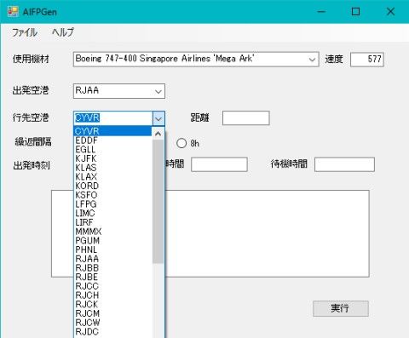Expand the 使用機材 aircraft dropdown
409x338 pixels.
click(312, 60)
